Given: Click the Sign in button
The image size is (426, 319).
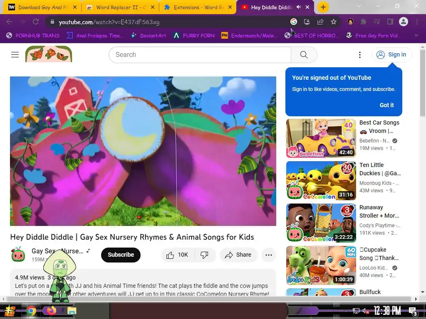Looking at the screenshot, I should point(391,55).
